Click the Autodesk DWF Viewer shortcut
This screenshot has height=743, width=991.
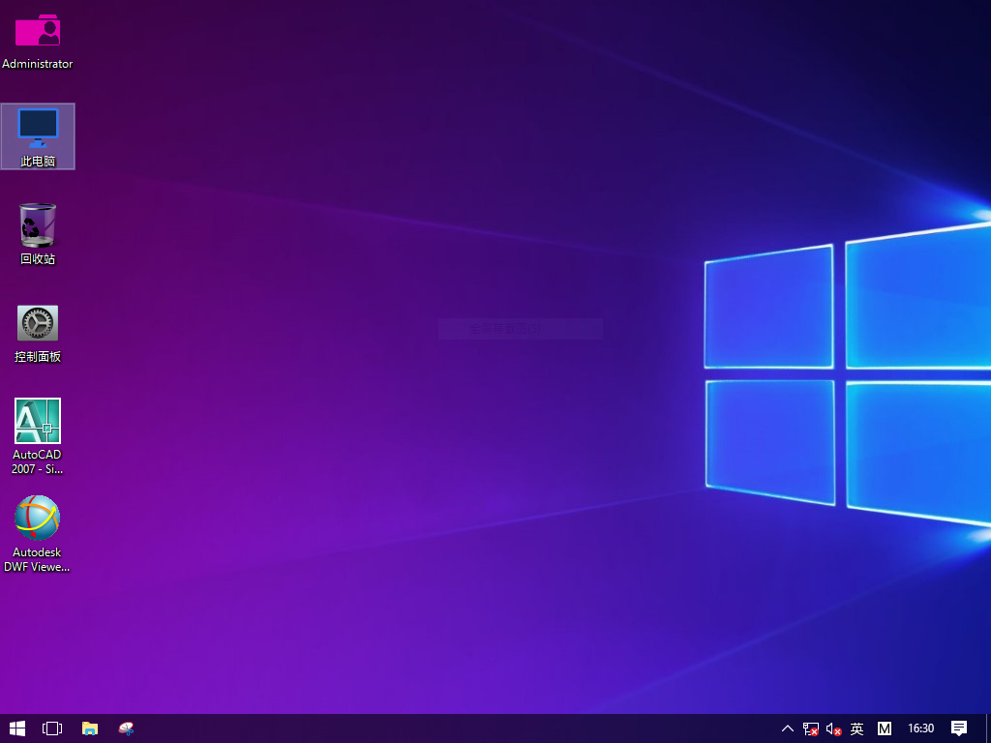click(38, 520)
